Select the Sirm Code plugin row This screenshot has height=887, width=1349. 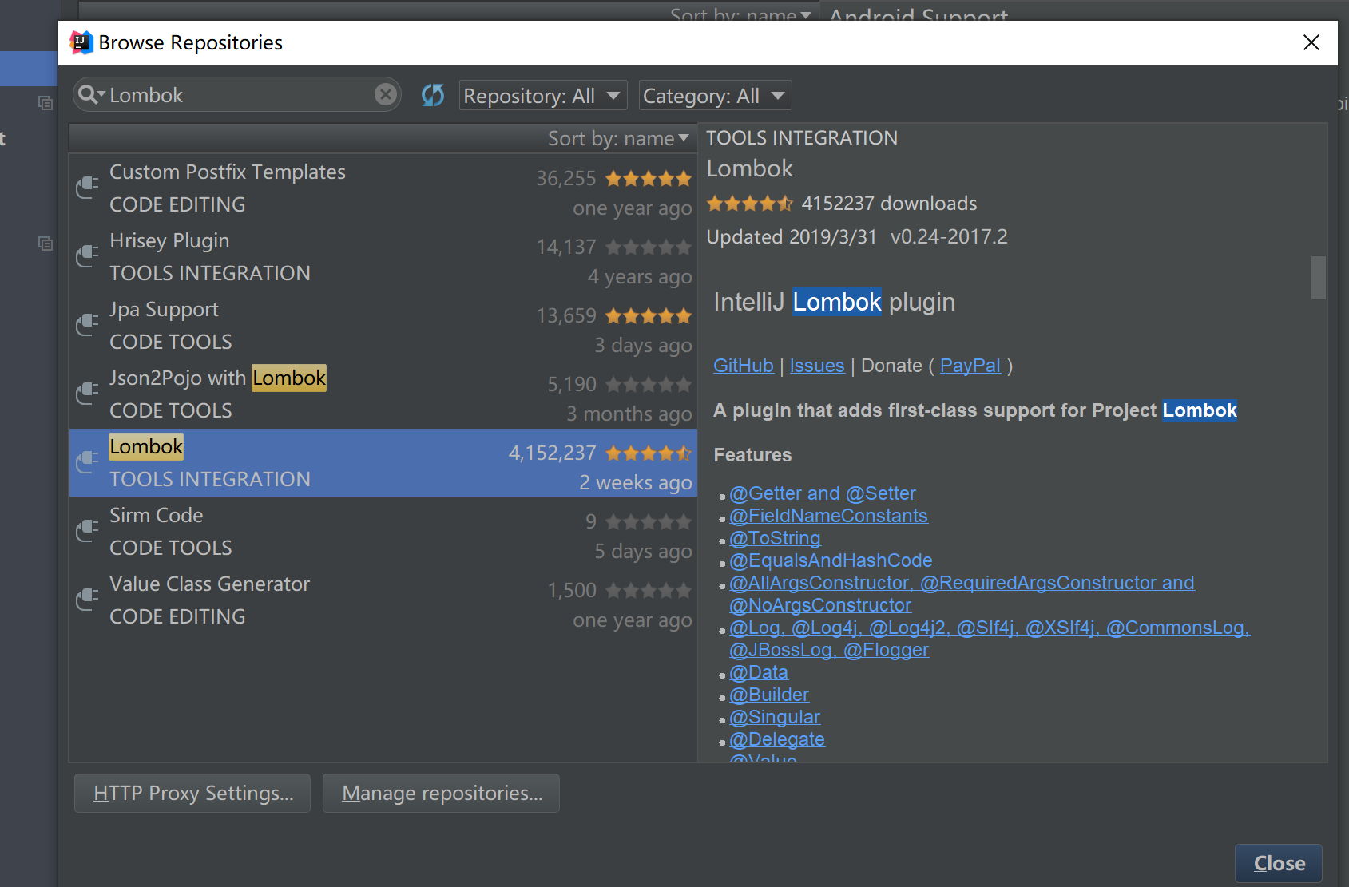(383, 532)
